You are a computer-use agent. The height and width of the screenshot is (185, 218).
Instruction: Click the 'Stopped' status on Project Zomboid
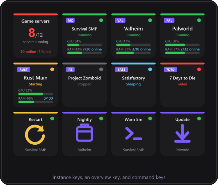[85, 84]
